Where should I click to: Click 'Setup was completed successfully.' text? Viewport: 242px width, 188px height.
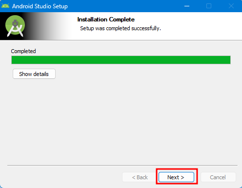pyautogui.click(x=121, y=28)
